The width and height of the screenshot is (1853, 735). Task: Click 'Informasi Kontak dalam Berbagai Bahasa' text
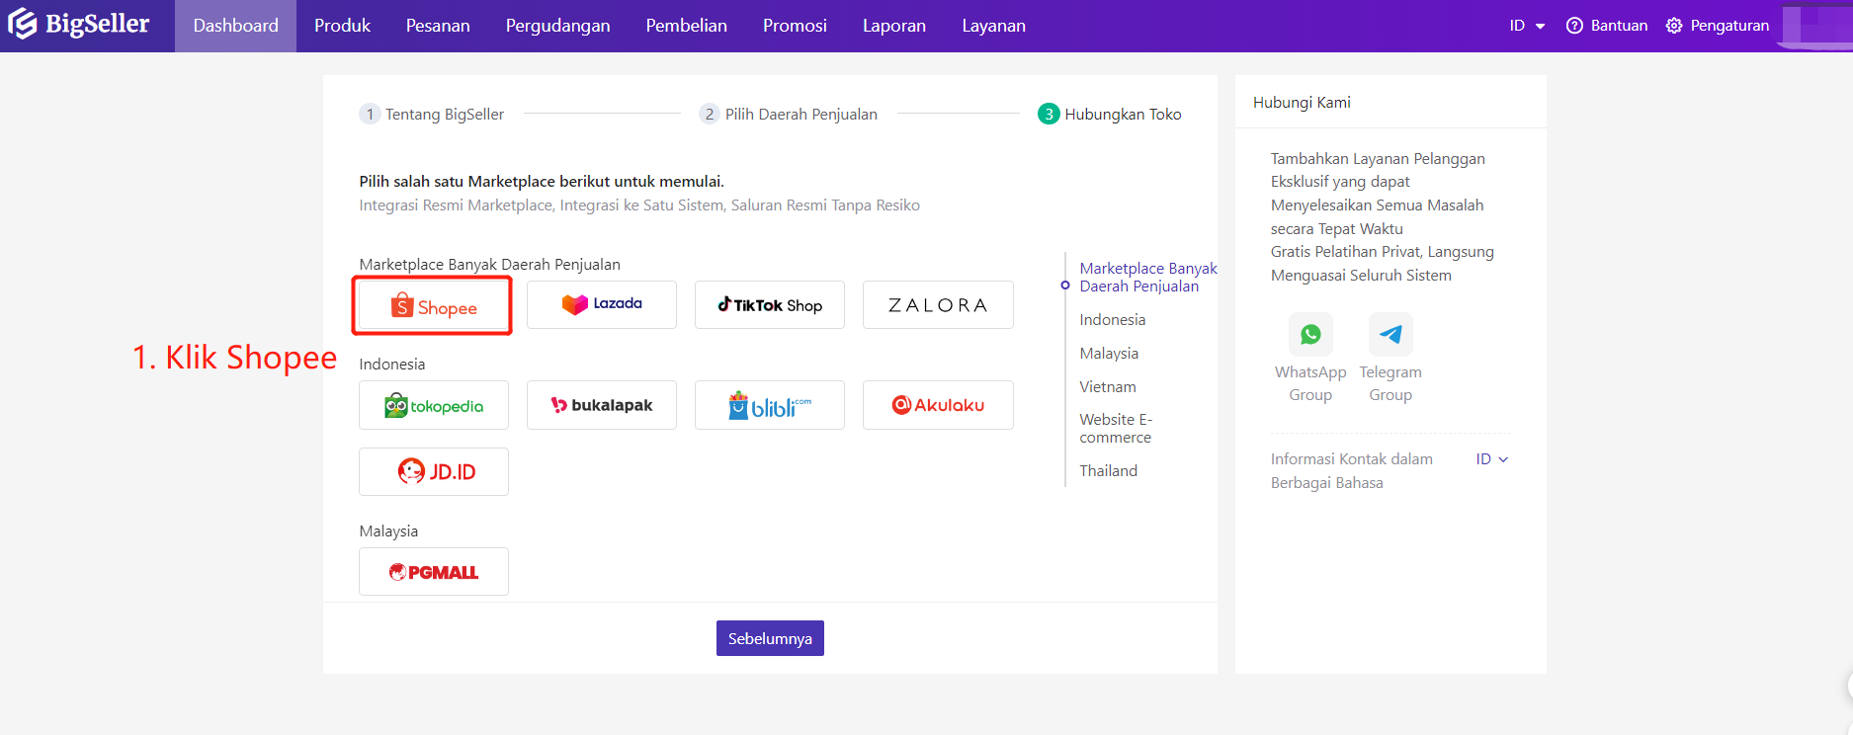1352,471
